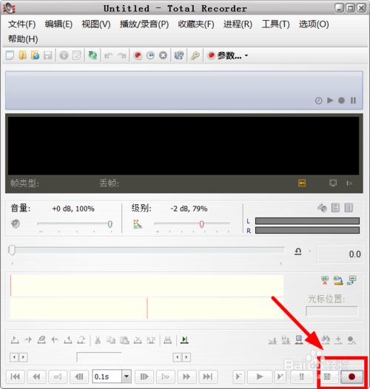Adjust the 音量 volume slider handle

click(110, 224)
